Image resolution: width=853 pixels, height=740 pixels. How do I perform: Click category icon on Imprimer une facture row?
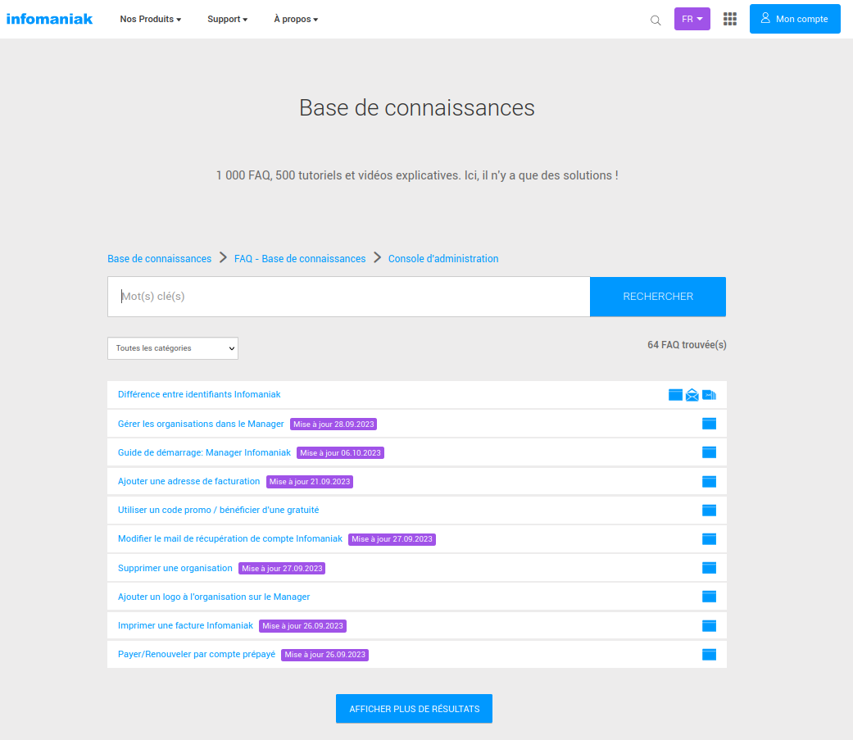click(x=709, y=626)
